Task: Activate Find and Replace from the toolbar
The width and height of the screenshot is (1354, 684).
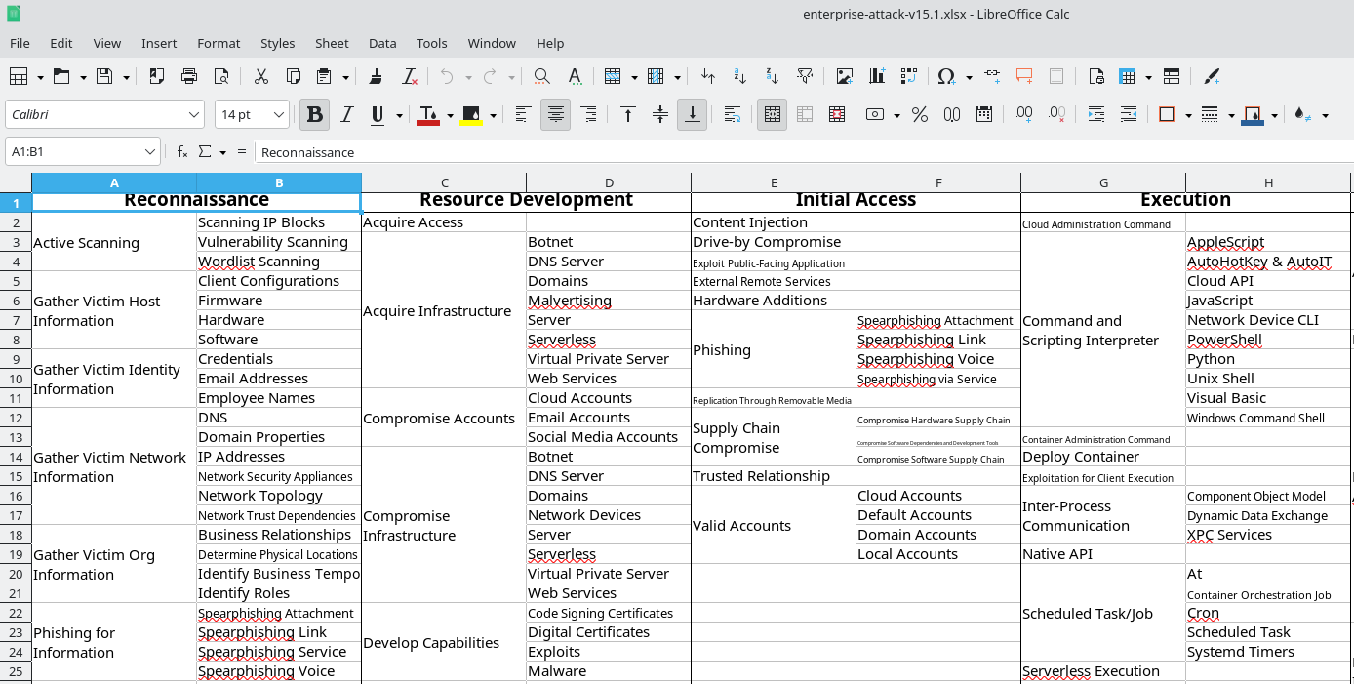Action: coord(539,76)
